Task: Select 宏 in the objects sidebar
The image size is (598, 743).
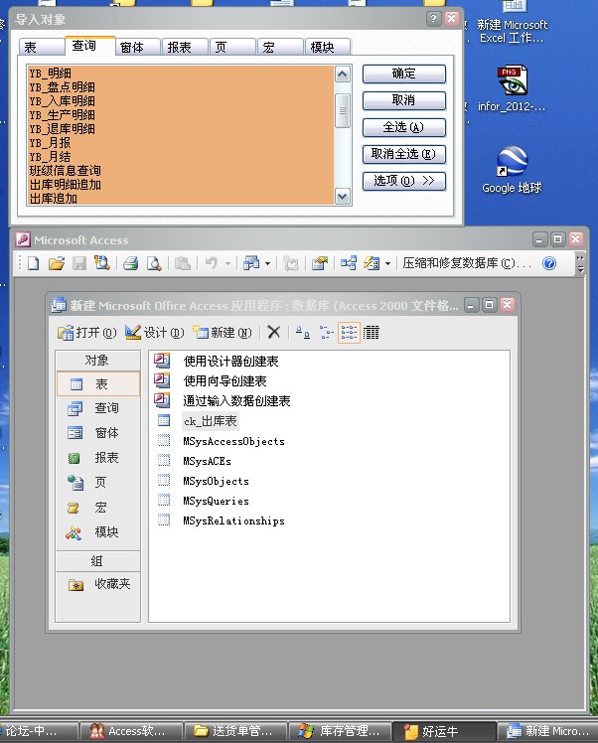Action: pos(98,508)
